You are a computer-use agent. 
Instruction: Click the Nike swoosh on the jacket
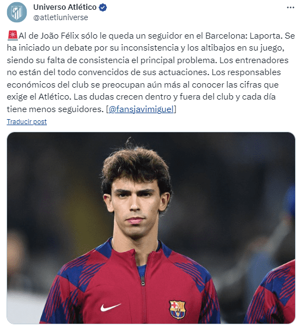[x=111, y=307]
